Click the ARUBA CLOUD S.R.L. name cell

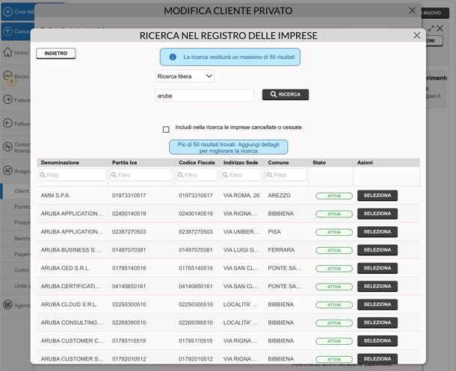[x=70, y=305]
